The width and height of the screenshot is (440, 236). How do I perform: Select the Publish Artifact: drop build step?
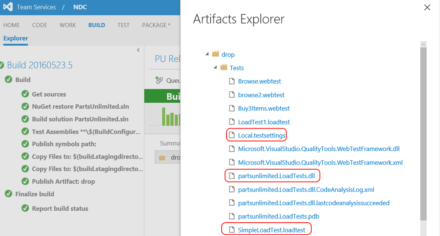click(63, 182)
